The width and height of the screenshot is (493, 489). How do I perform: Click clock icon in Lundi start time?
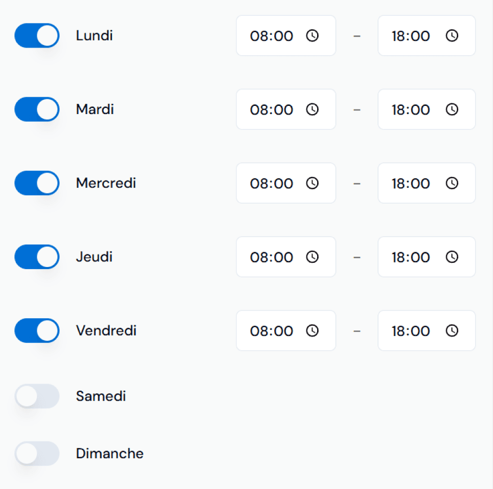pyautogui.click(x=312, y=36)
